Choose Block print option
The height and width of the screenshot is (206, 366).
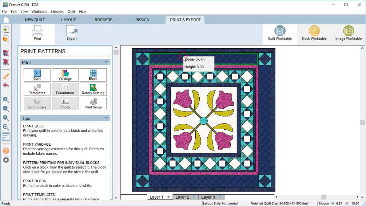pyautogui.click(x=93, y=75)
